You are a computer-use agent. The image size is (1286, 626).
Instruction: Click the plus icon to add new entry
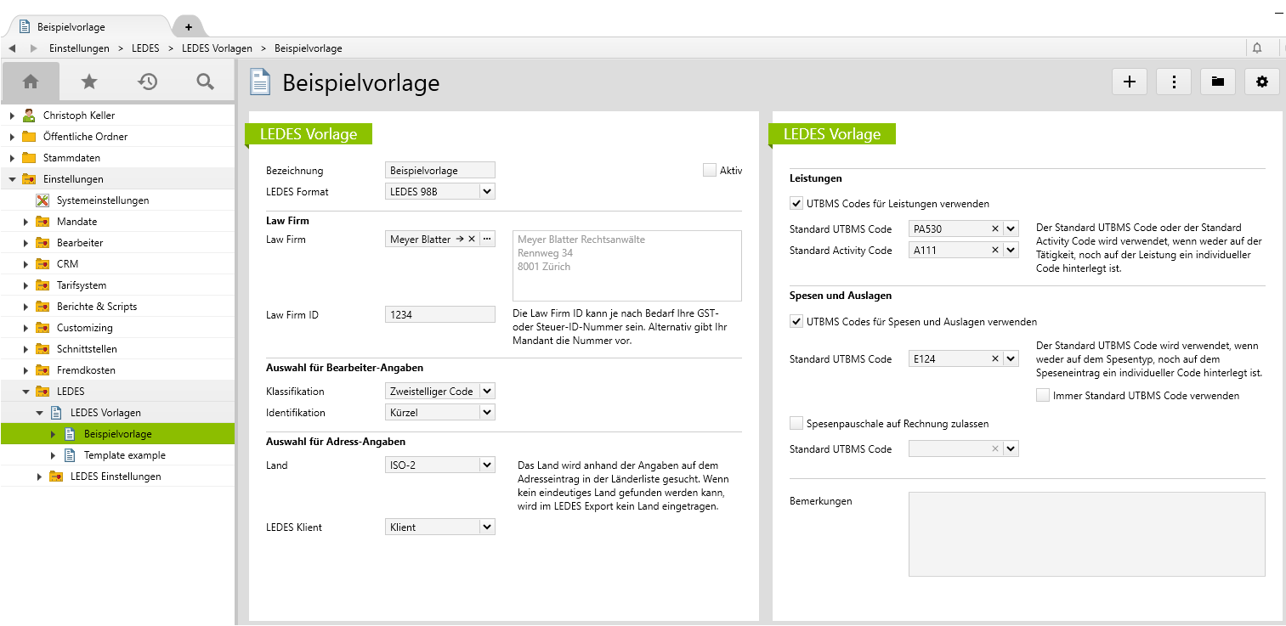[1130, 82]
